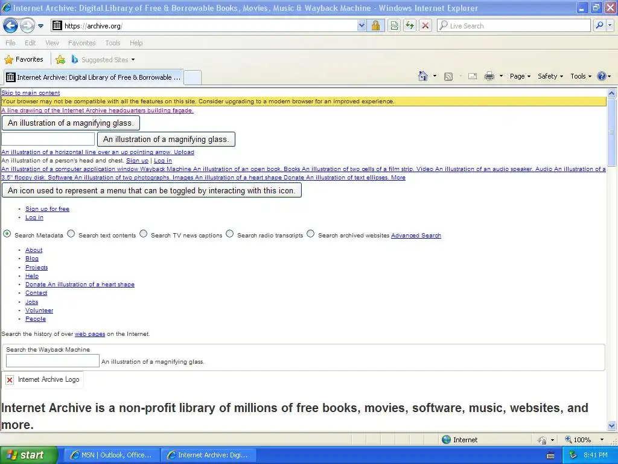
Task: Click the security lock icon
Action: click(375, 25)
